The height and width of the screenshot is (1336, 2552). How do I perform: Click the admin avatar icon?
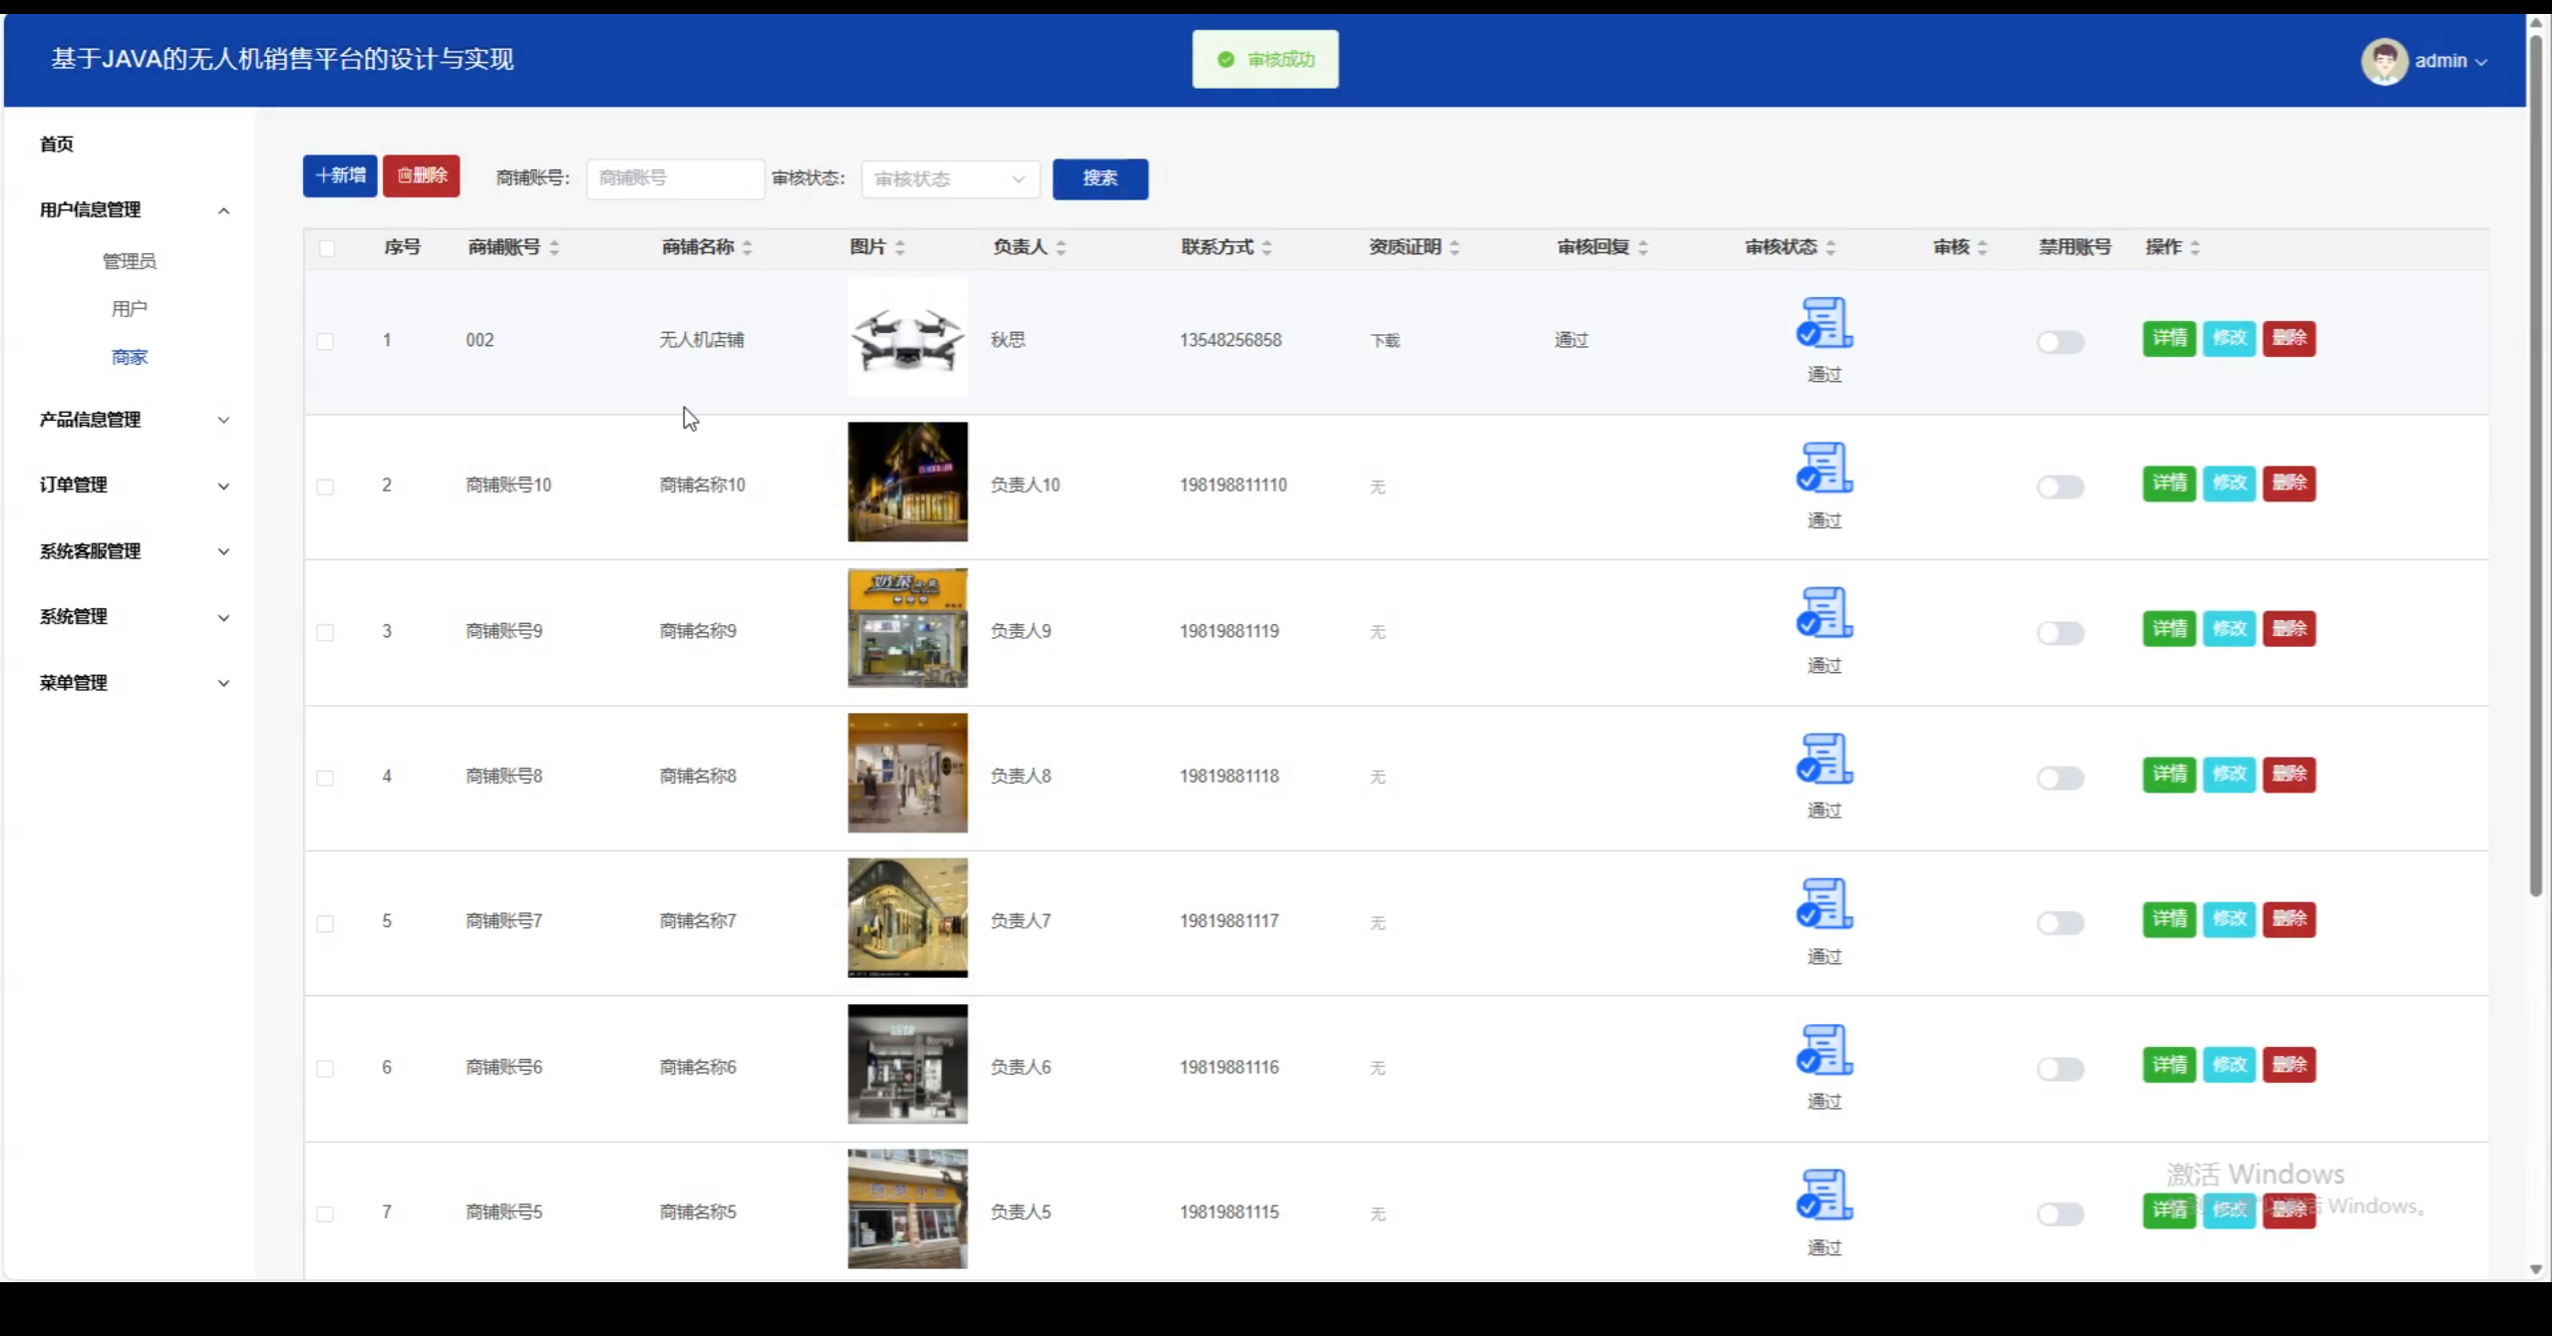click(2385, 60)
